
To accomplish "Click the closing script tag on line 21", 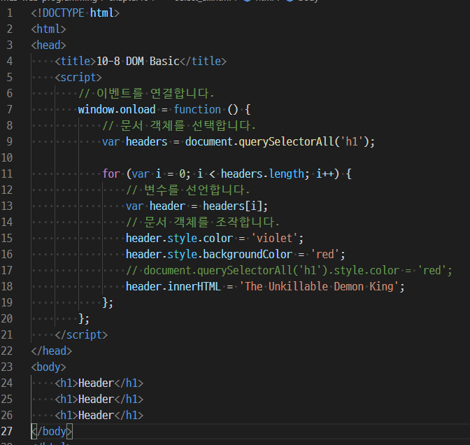I will [x=81, y=334].
